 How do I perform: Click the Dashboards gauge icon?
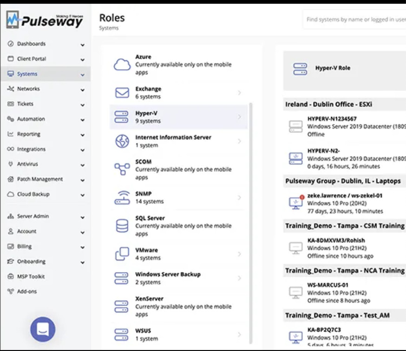coord(10,44)
